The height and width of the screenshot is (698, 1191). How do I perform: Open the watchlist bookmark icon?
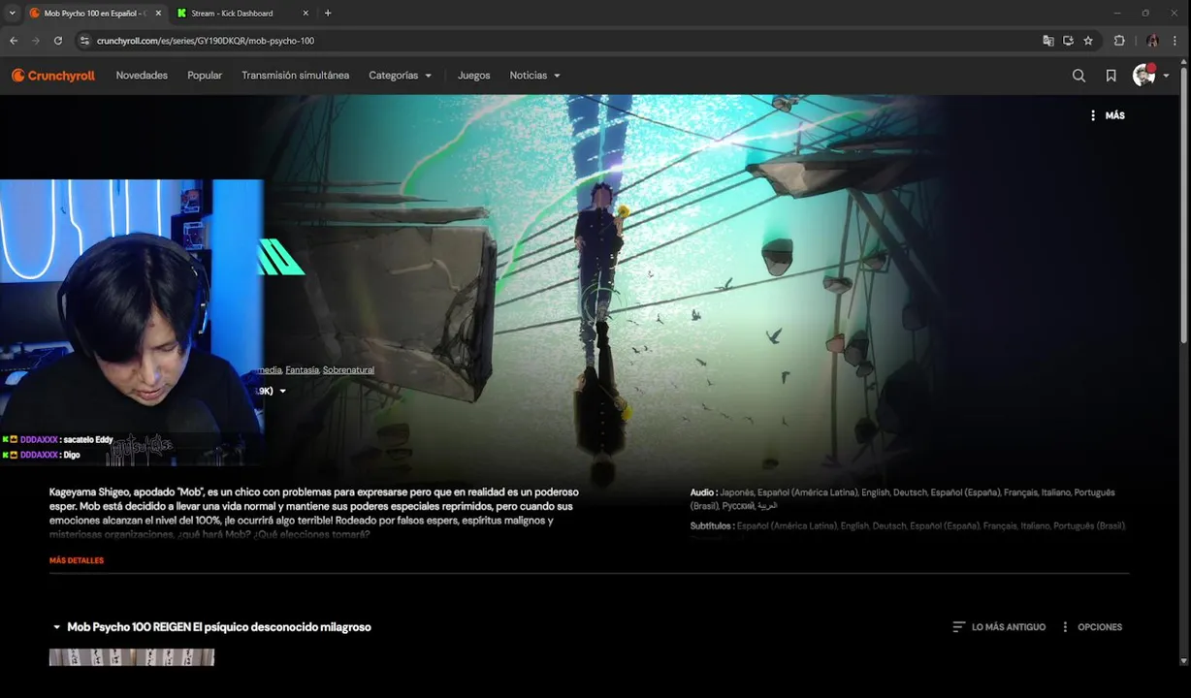pyautogui.click(x=1111, y=76)
